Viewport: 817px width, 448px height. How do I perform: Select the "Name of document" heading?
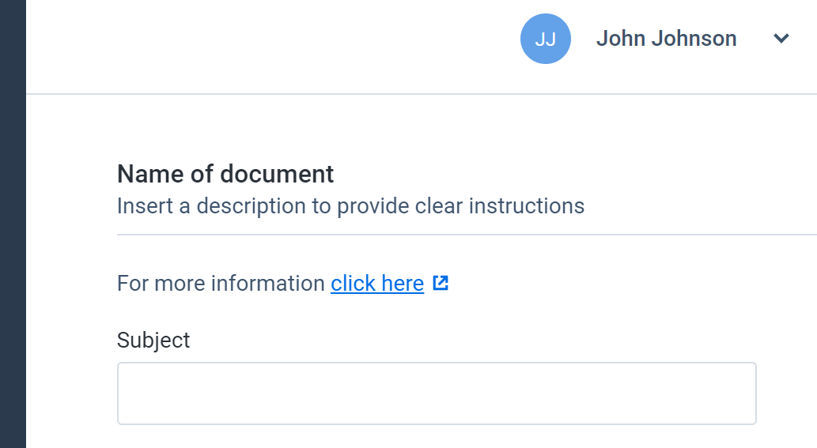point(225,174)
